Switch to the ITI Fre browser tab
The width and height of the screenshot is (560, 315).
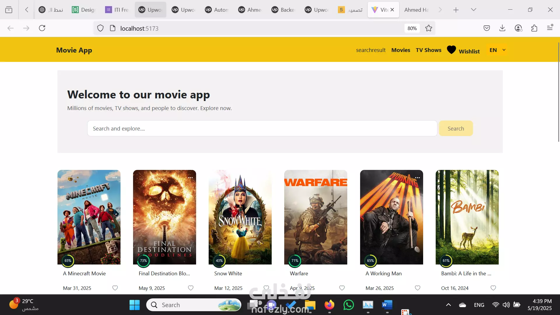tap(117, 10)
